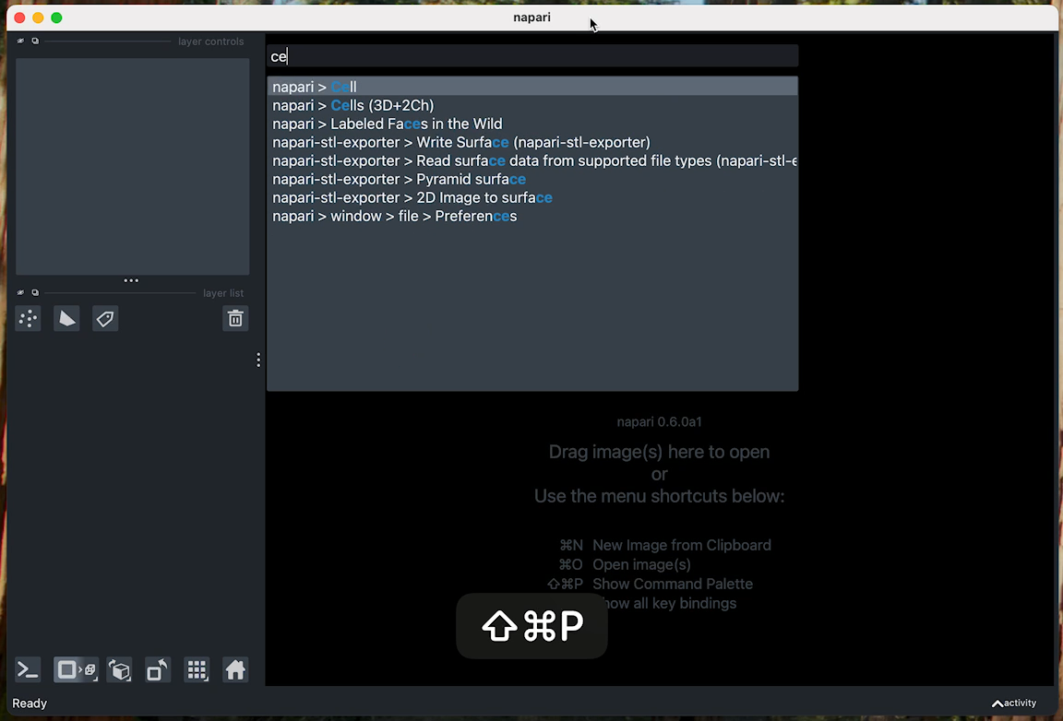Add a new labels layer
The width and height of the screenshot is (1063, 721).
point(105,319)
